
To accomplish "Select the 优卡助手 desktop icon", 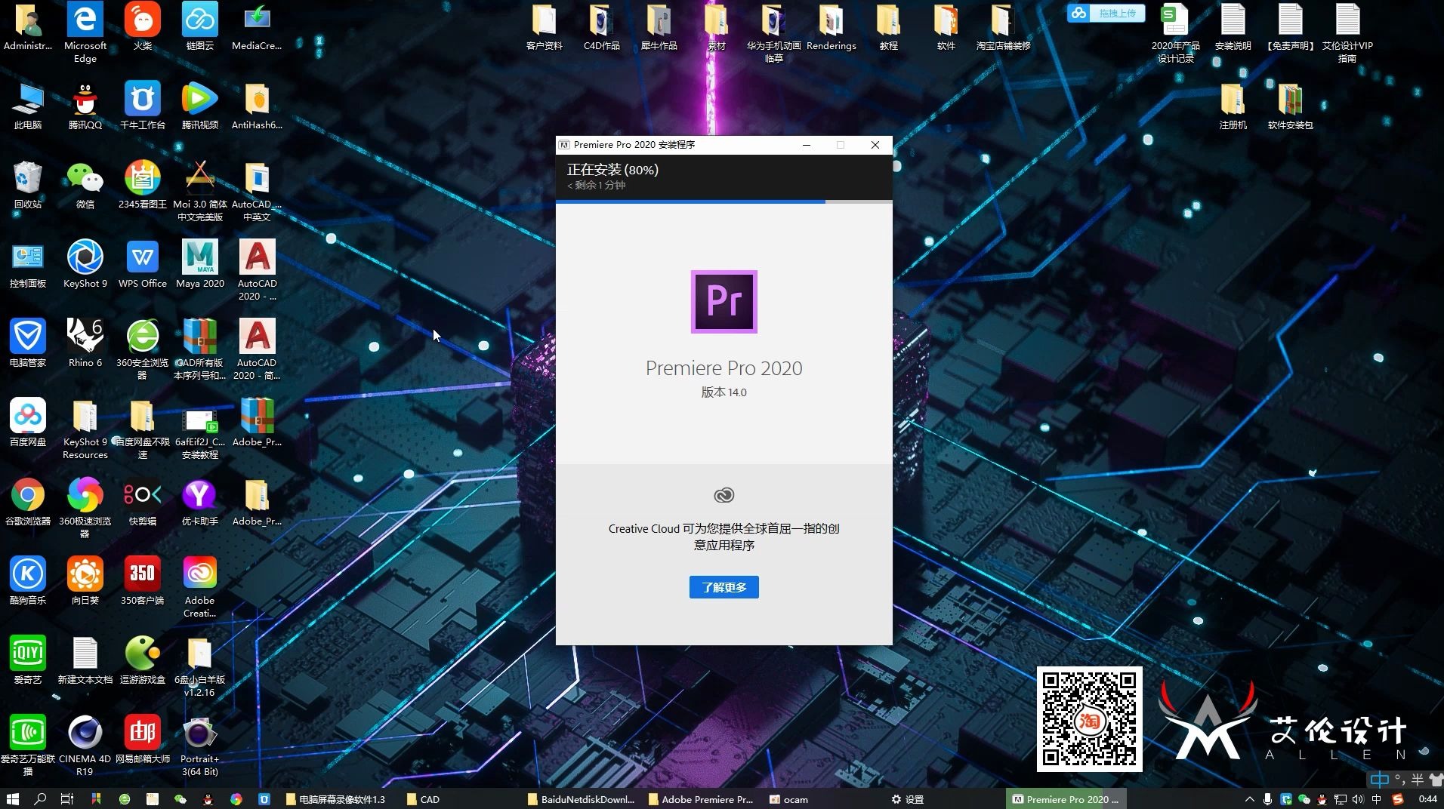I will click(x=200, y=503).
